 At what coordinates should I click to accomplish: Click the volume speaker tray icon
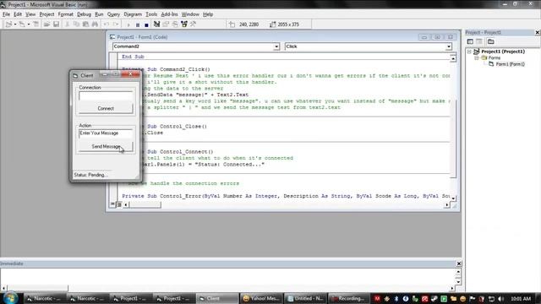pos(500,298)
